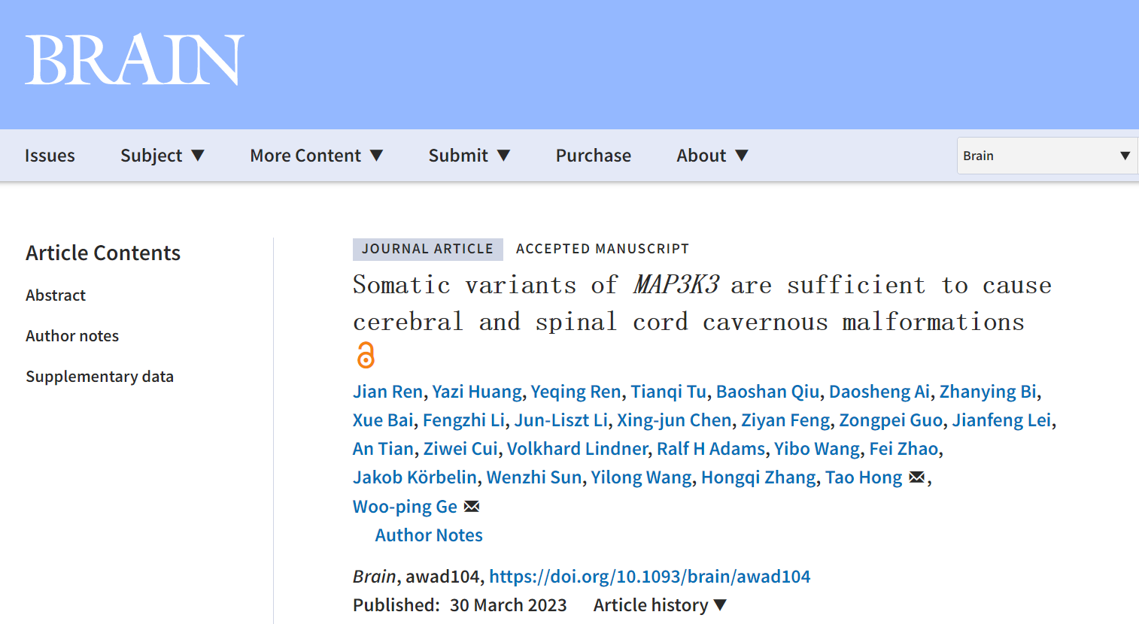Open author Zongpei Guo's profile

pos(891,420)
